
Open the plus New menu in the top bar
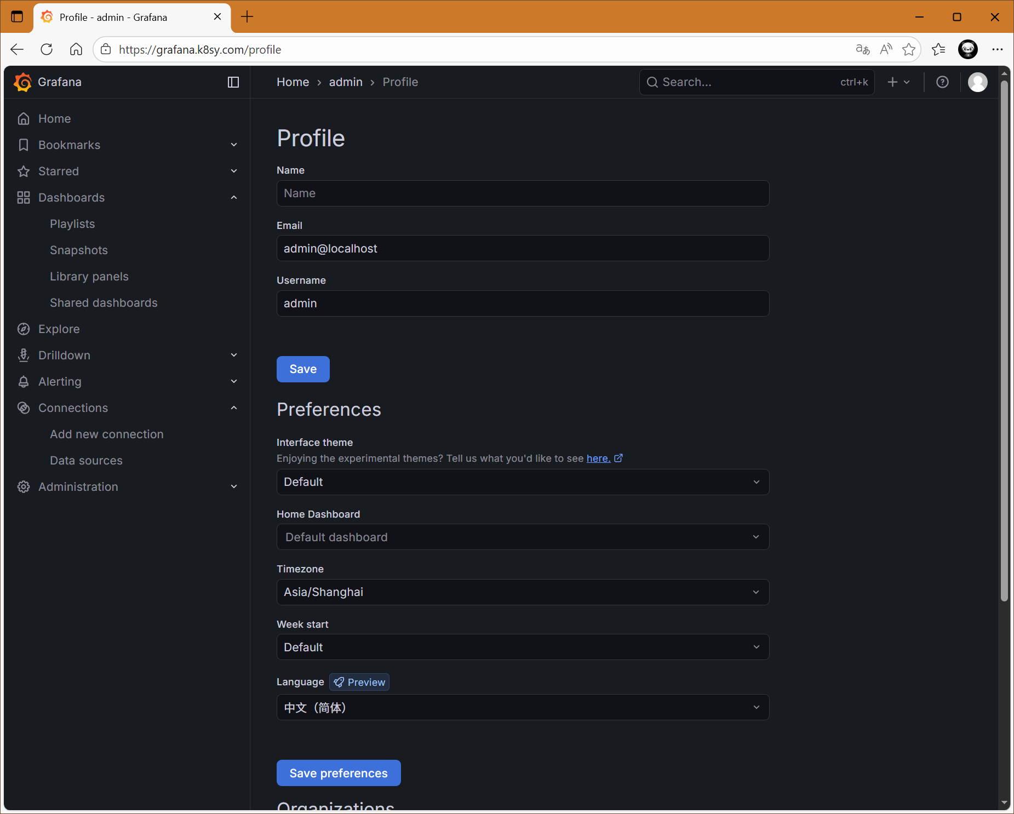pyautogui.click(x=898, y=82)
